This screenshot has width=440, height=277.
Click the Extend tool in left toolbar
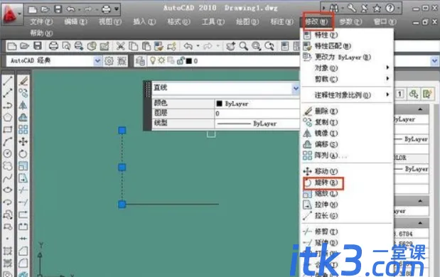(23, 202)
